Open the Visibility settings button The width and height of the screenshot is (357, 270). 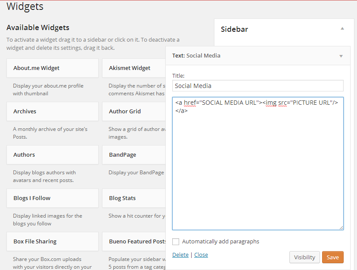tap(304, 257)
